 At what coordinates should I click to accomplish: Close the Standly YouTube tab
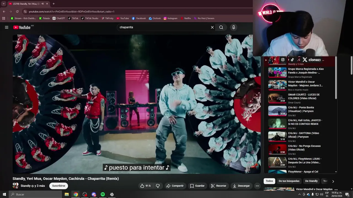click(47, 4)
